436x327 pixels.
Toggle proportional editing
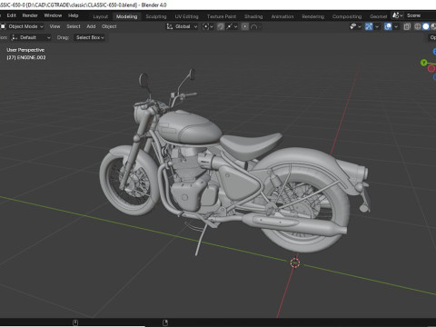[245, 26]
